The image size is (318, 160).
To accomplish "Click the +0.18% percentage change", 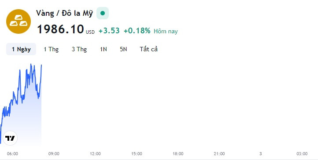I will tap(137, 31).
